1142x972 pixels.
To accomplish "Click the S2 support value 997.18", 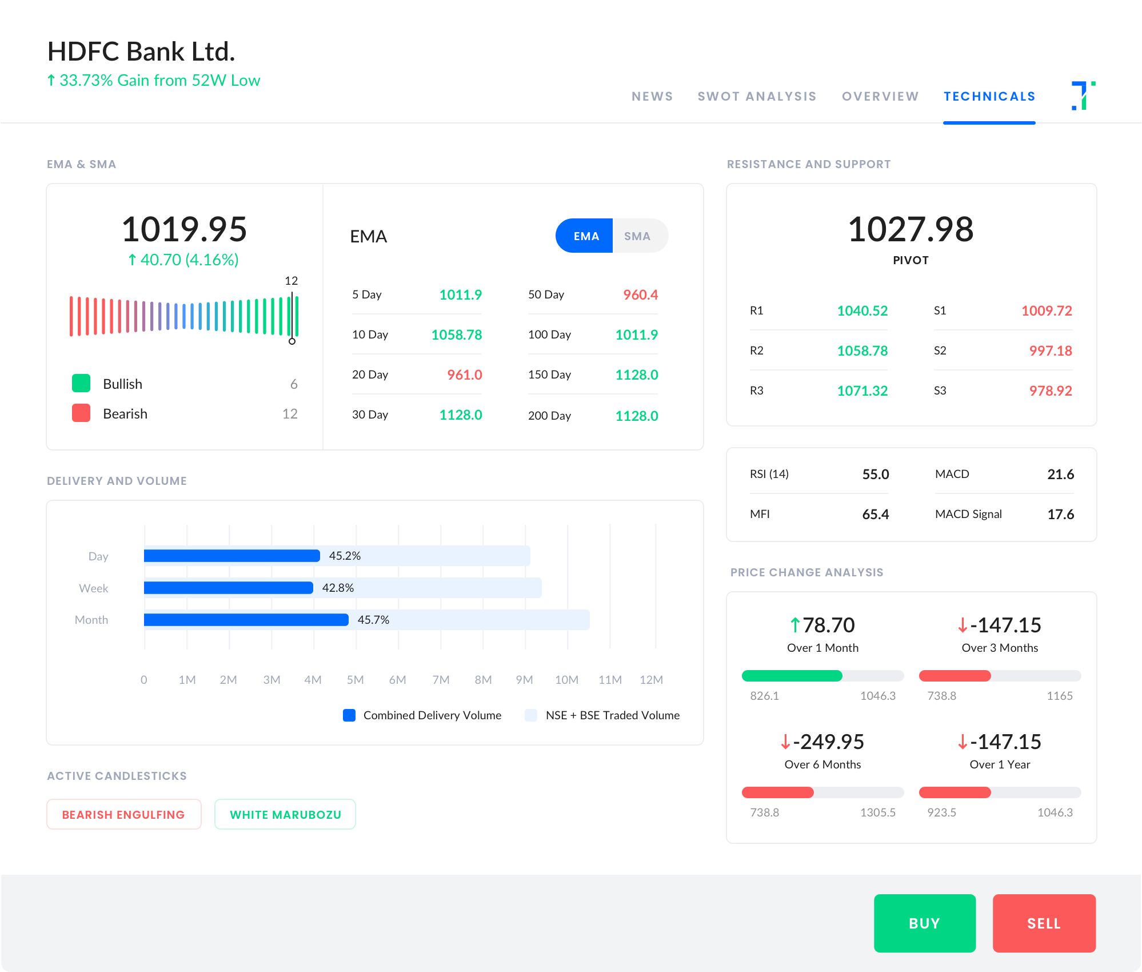I will coord(1051,350).
